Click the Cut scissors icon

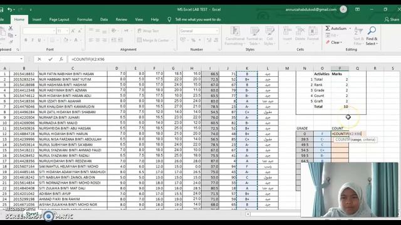pos(11,28)
